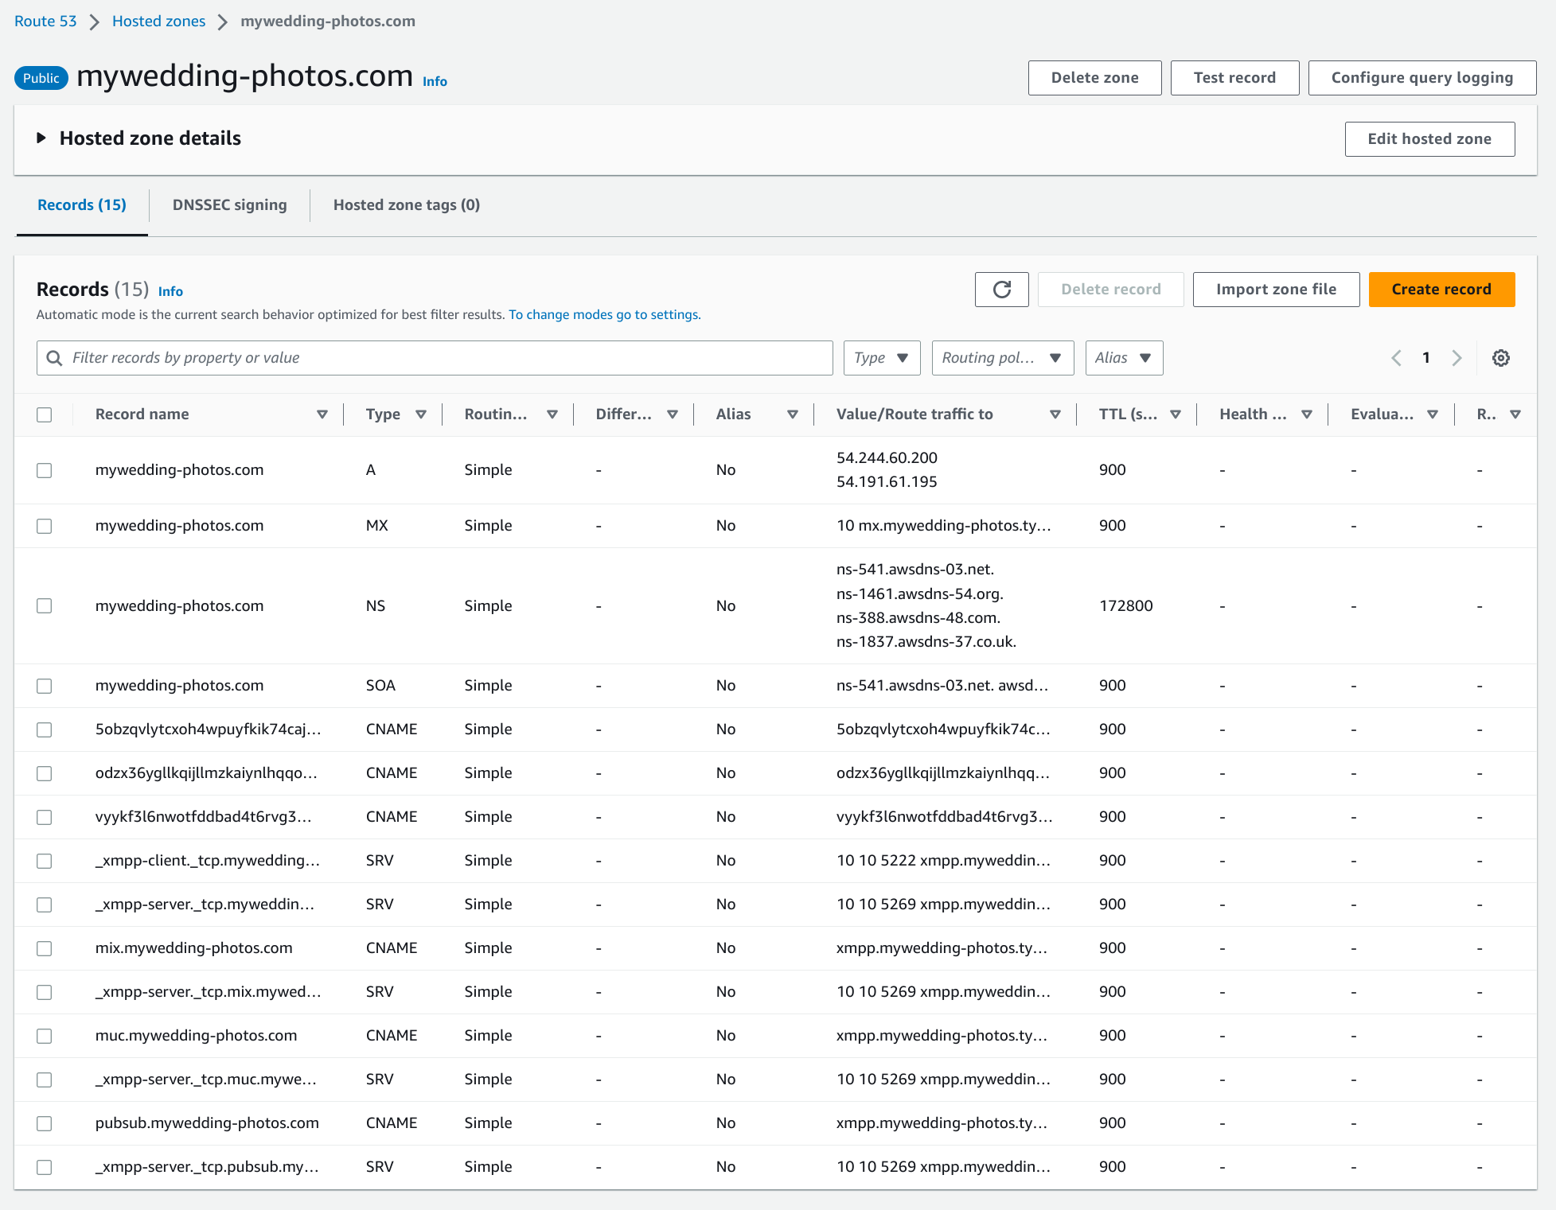The image size is (1556, 1210).
Task: Select the NS record checkbox
Action: point(45,606)
